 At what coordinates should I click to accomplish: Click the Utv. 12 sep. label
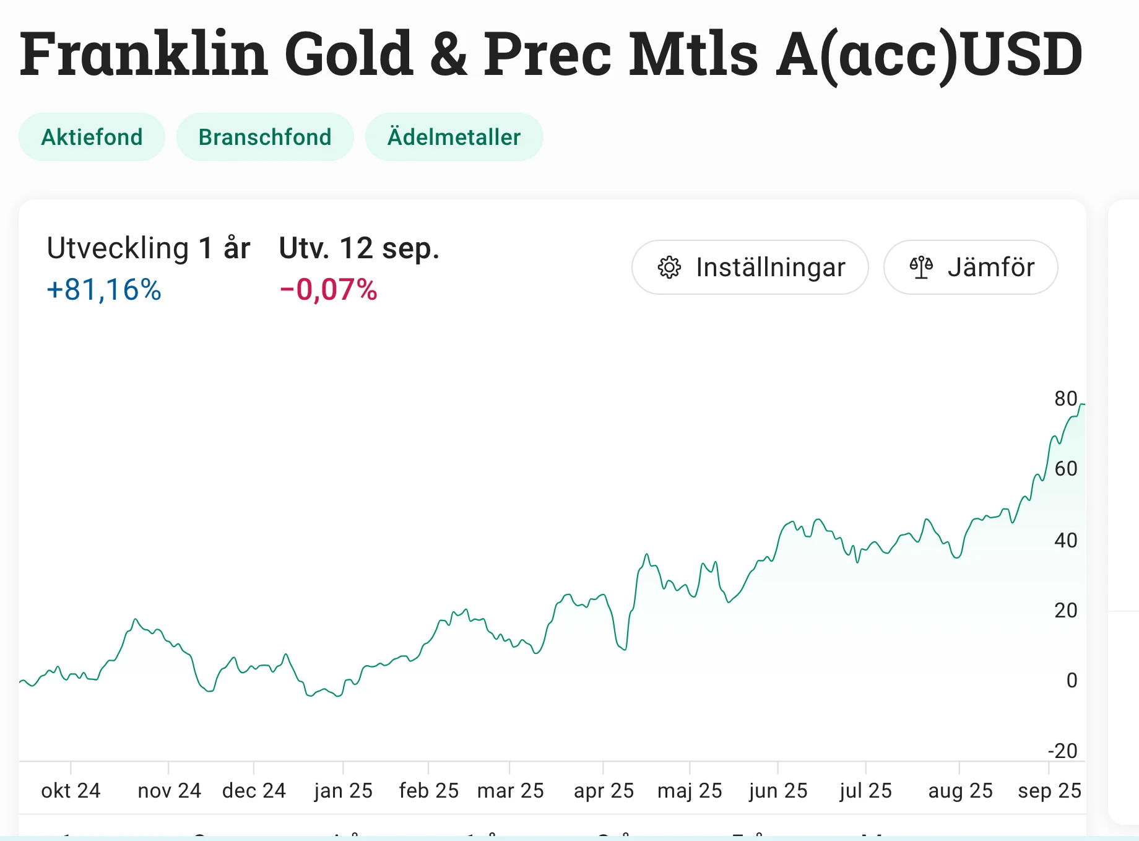click(x=359, y=248)
